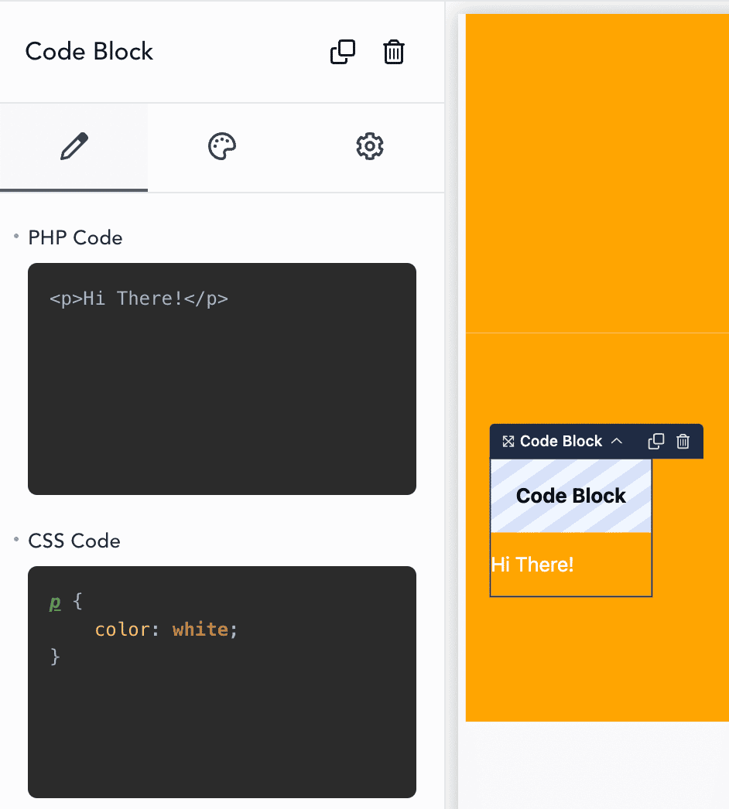Click the Code Block panel title
Image resolution: width=729 pixels, height=809 pixels.
pos(89,52)
